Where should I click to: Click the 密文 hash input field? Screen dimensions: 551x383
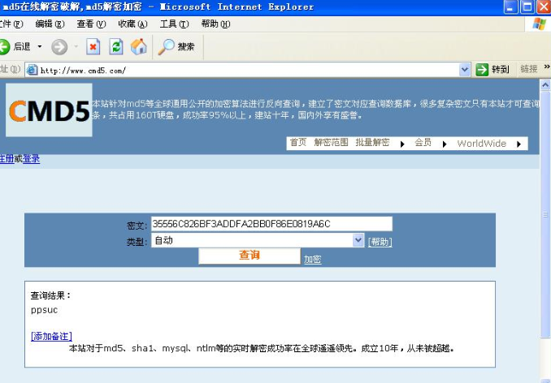[x=271, y=224]
